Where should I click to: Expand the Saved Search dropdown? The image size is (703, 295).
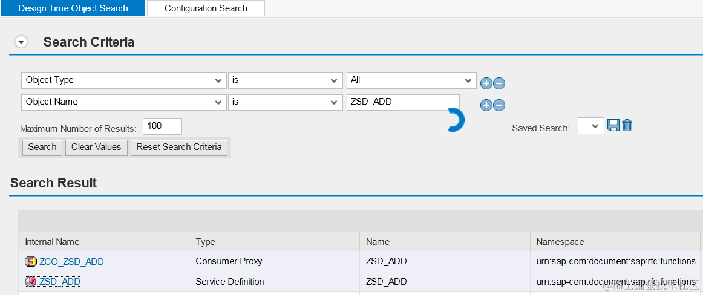(591, 126)
